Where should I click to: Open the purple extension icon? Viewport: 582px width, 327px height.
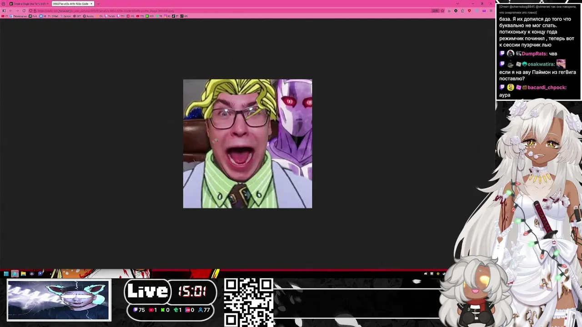[x=484, y=11]
